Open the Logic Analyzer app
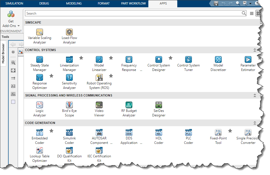270x175 pixels. tap(40, 105)
